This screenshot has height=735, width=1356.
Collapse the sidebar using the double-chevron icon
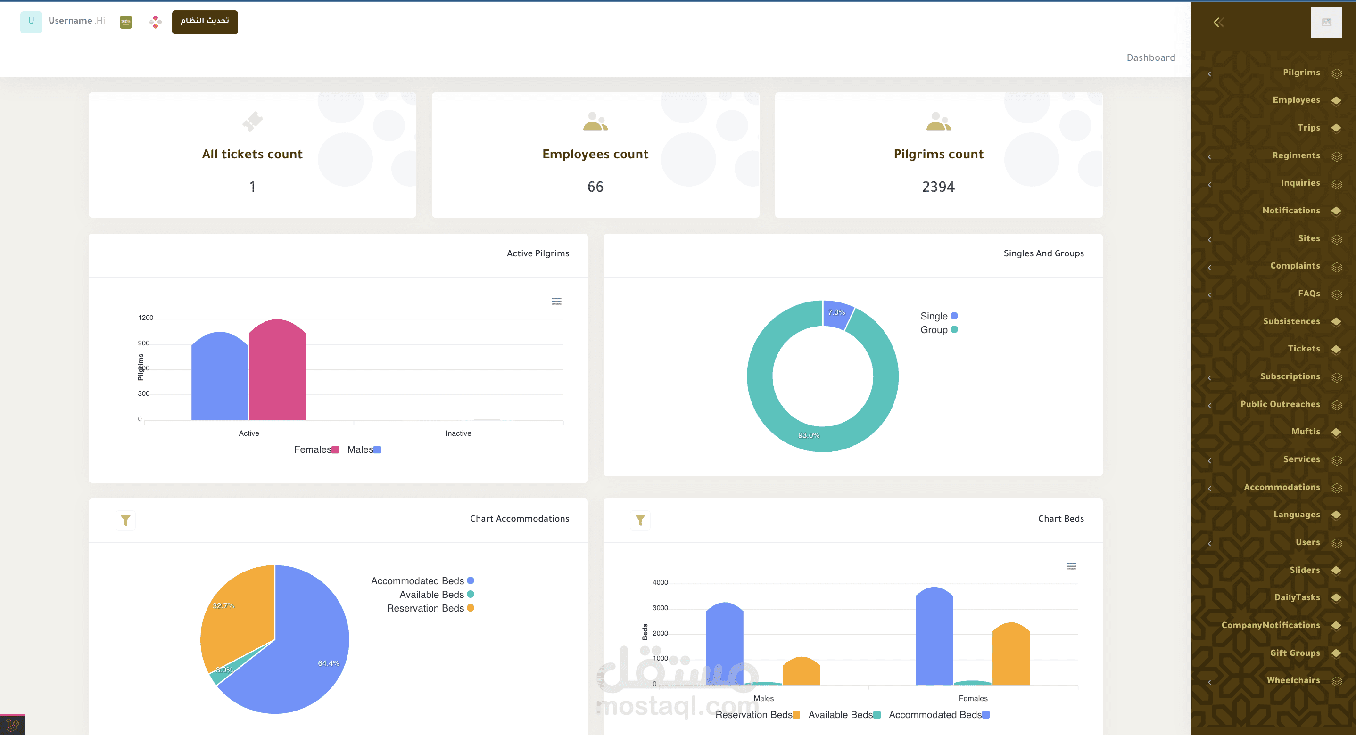tap(1218, 22)
